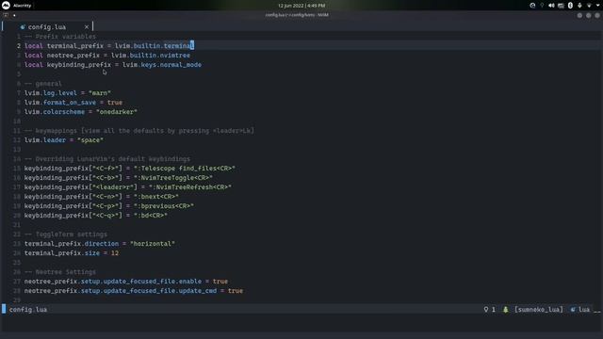Viewport: 603px width, 339px height.
Task: Close the config.lua buffer tab
Action: [87, 27]
